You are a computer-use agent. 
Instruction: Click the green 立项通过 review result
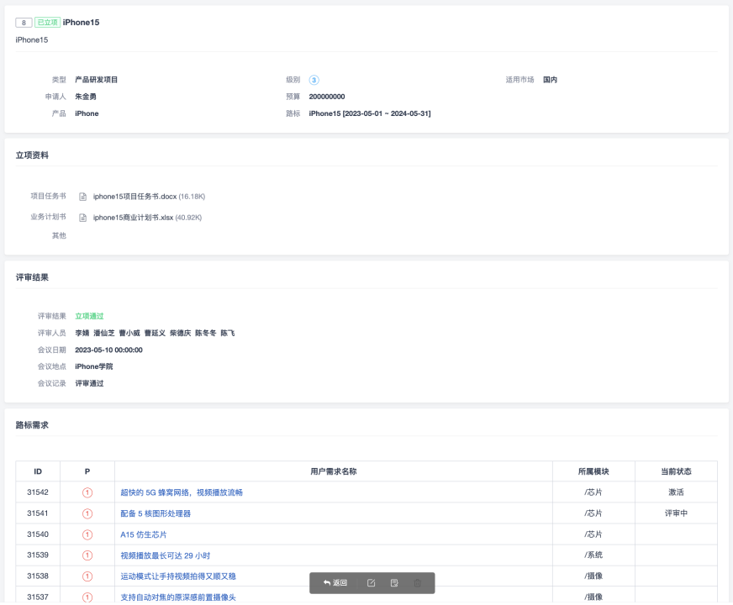pos(89,316)
